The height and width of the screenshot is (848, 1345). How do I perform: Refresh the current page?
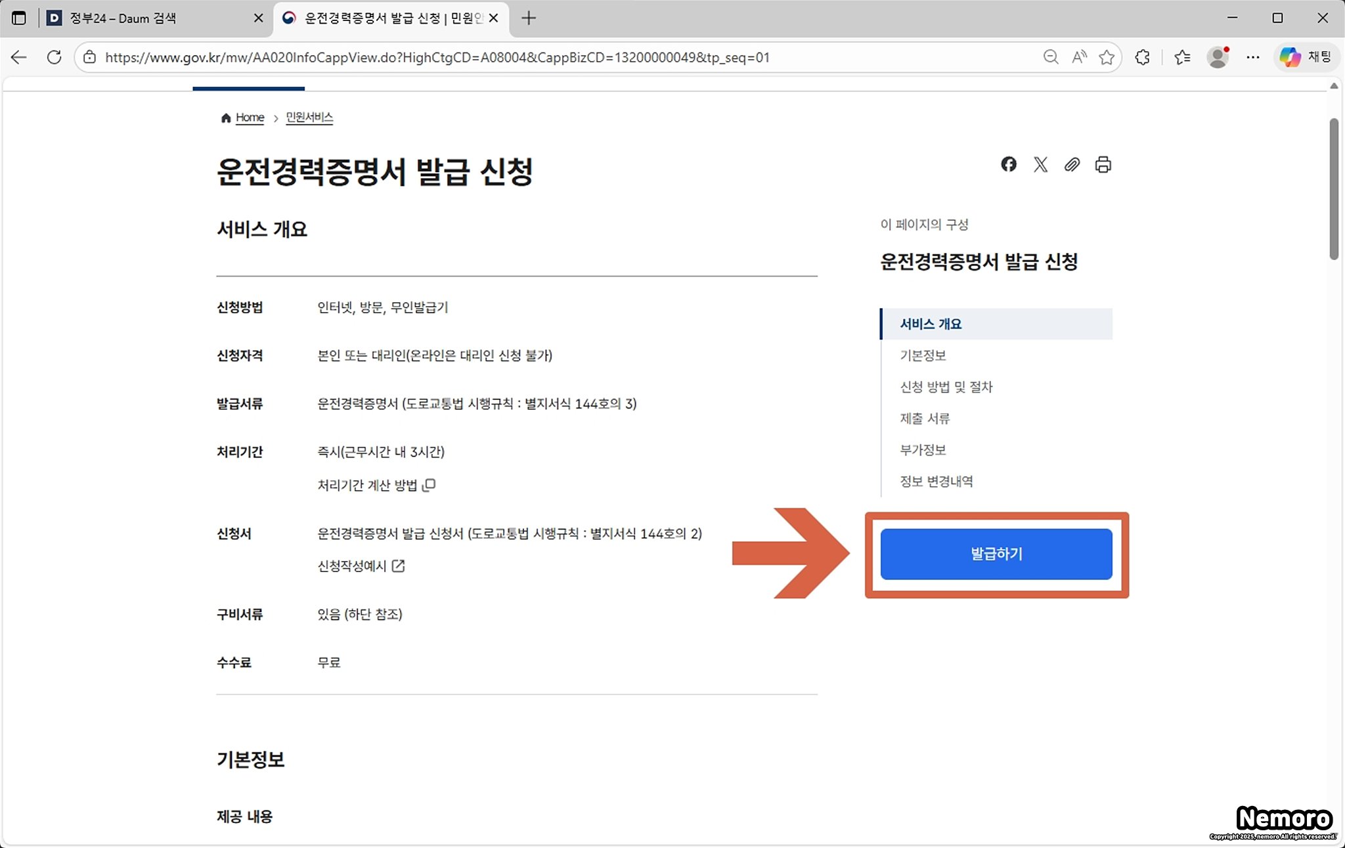pos(55,57)
